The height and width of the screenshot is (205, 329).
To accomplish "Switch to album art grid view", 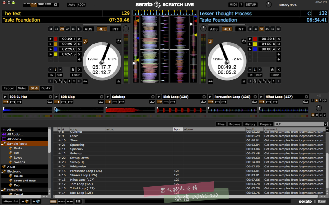I will [78, 202].
